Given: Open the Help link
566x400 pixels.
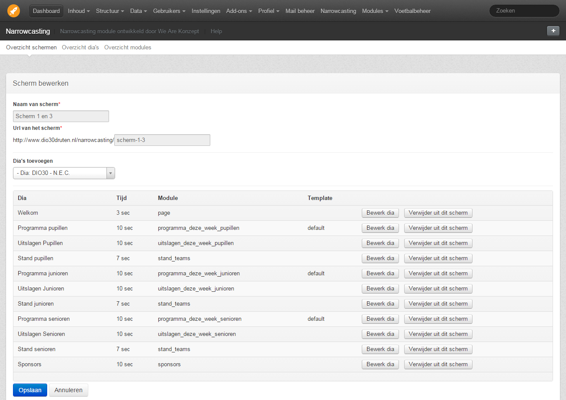Looking at the screenshot, I should pos(216,31).
